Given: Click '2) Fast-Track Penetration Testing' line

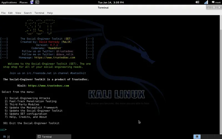Looking at the screenshot, I should point(31,101).
